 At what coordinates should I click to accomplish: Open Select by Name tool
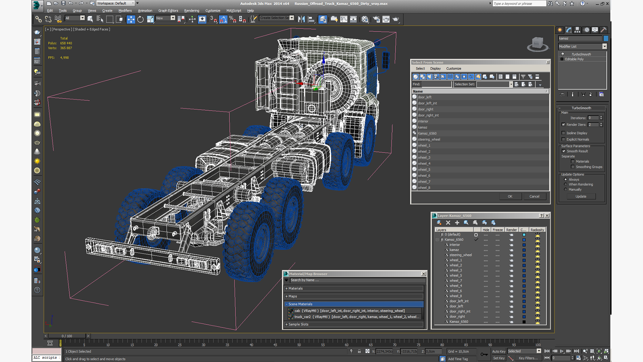point(100,19)
